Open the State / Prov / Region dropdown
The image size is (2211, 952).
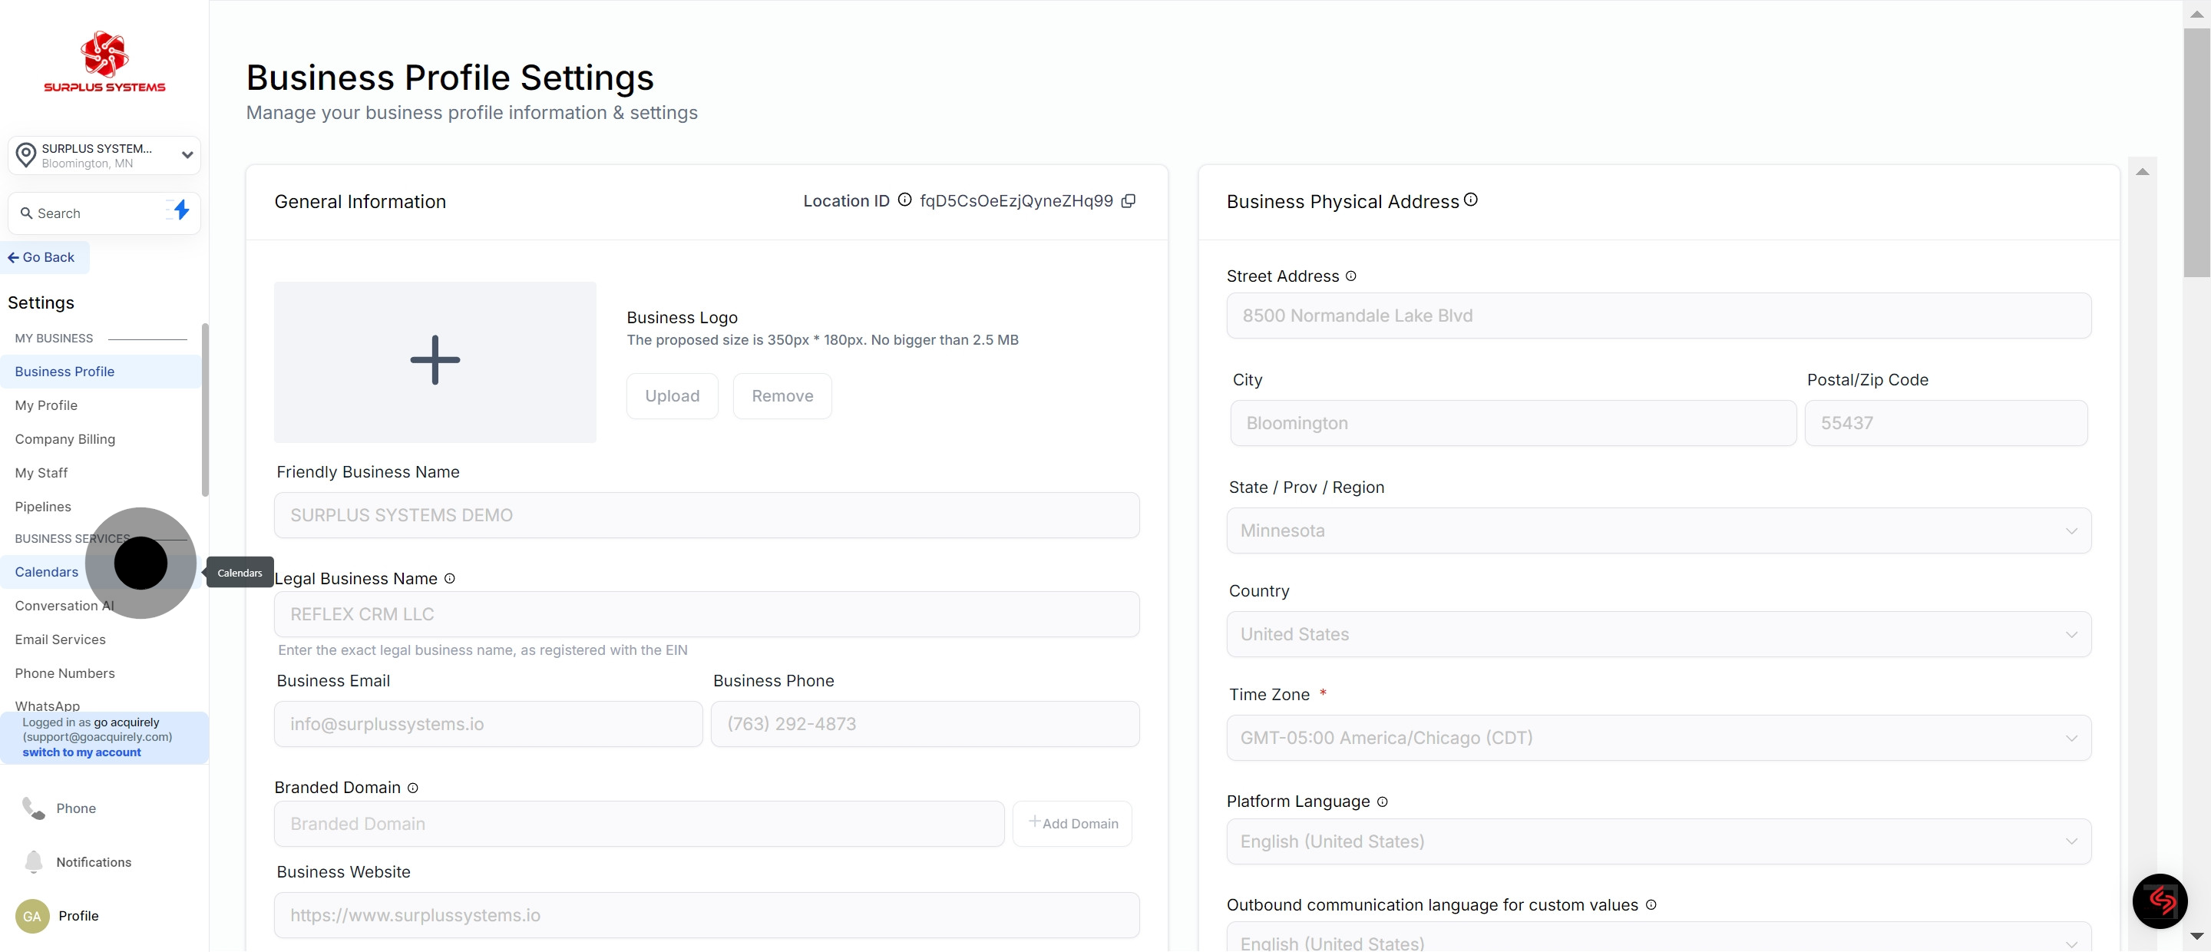(1658, 531)
